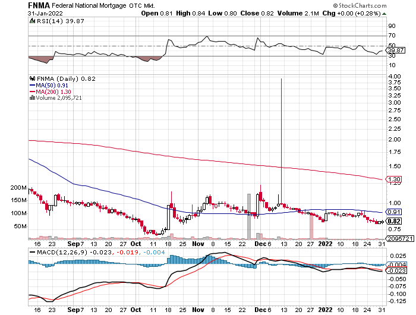Screen dimensions: 416x315
Task: Click the RSI(14) 39.87 legend label
Action: coord(60,21)
